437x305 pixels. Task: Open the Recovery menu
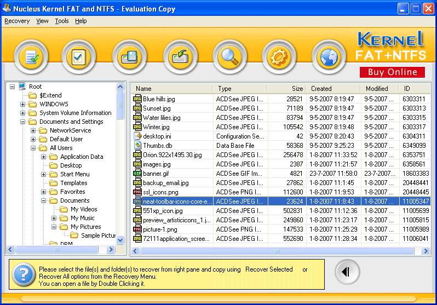(17, 21)
